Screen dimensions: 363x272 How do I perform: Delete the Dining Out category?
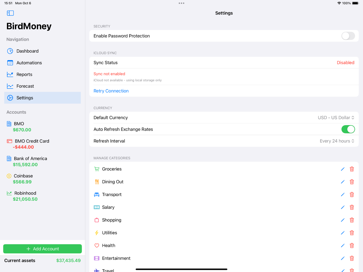coord(352,182)
